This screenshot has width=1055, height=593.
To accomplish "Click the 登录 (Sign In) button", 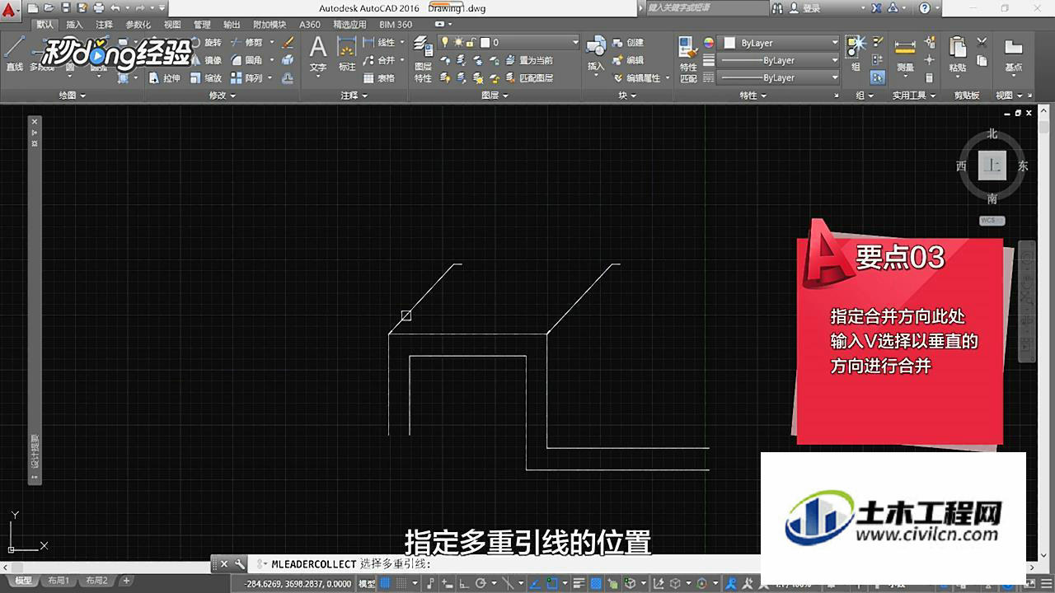I will [804, 8].
